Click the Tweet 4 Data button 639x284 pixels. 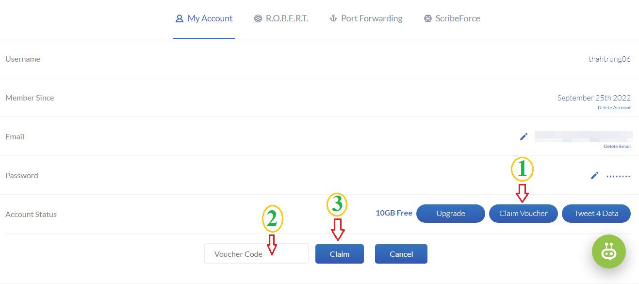click(x=596, y=213)
